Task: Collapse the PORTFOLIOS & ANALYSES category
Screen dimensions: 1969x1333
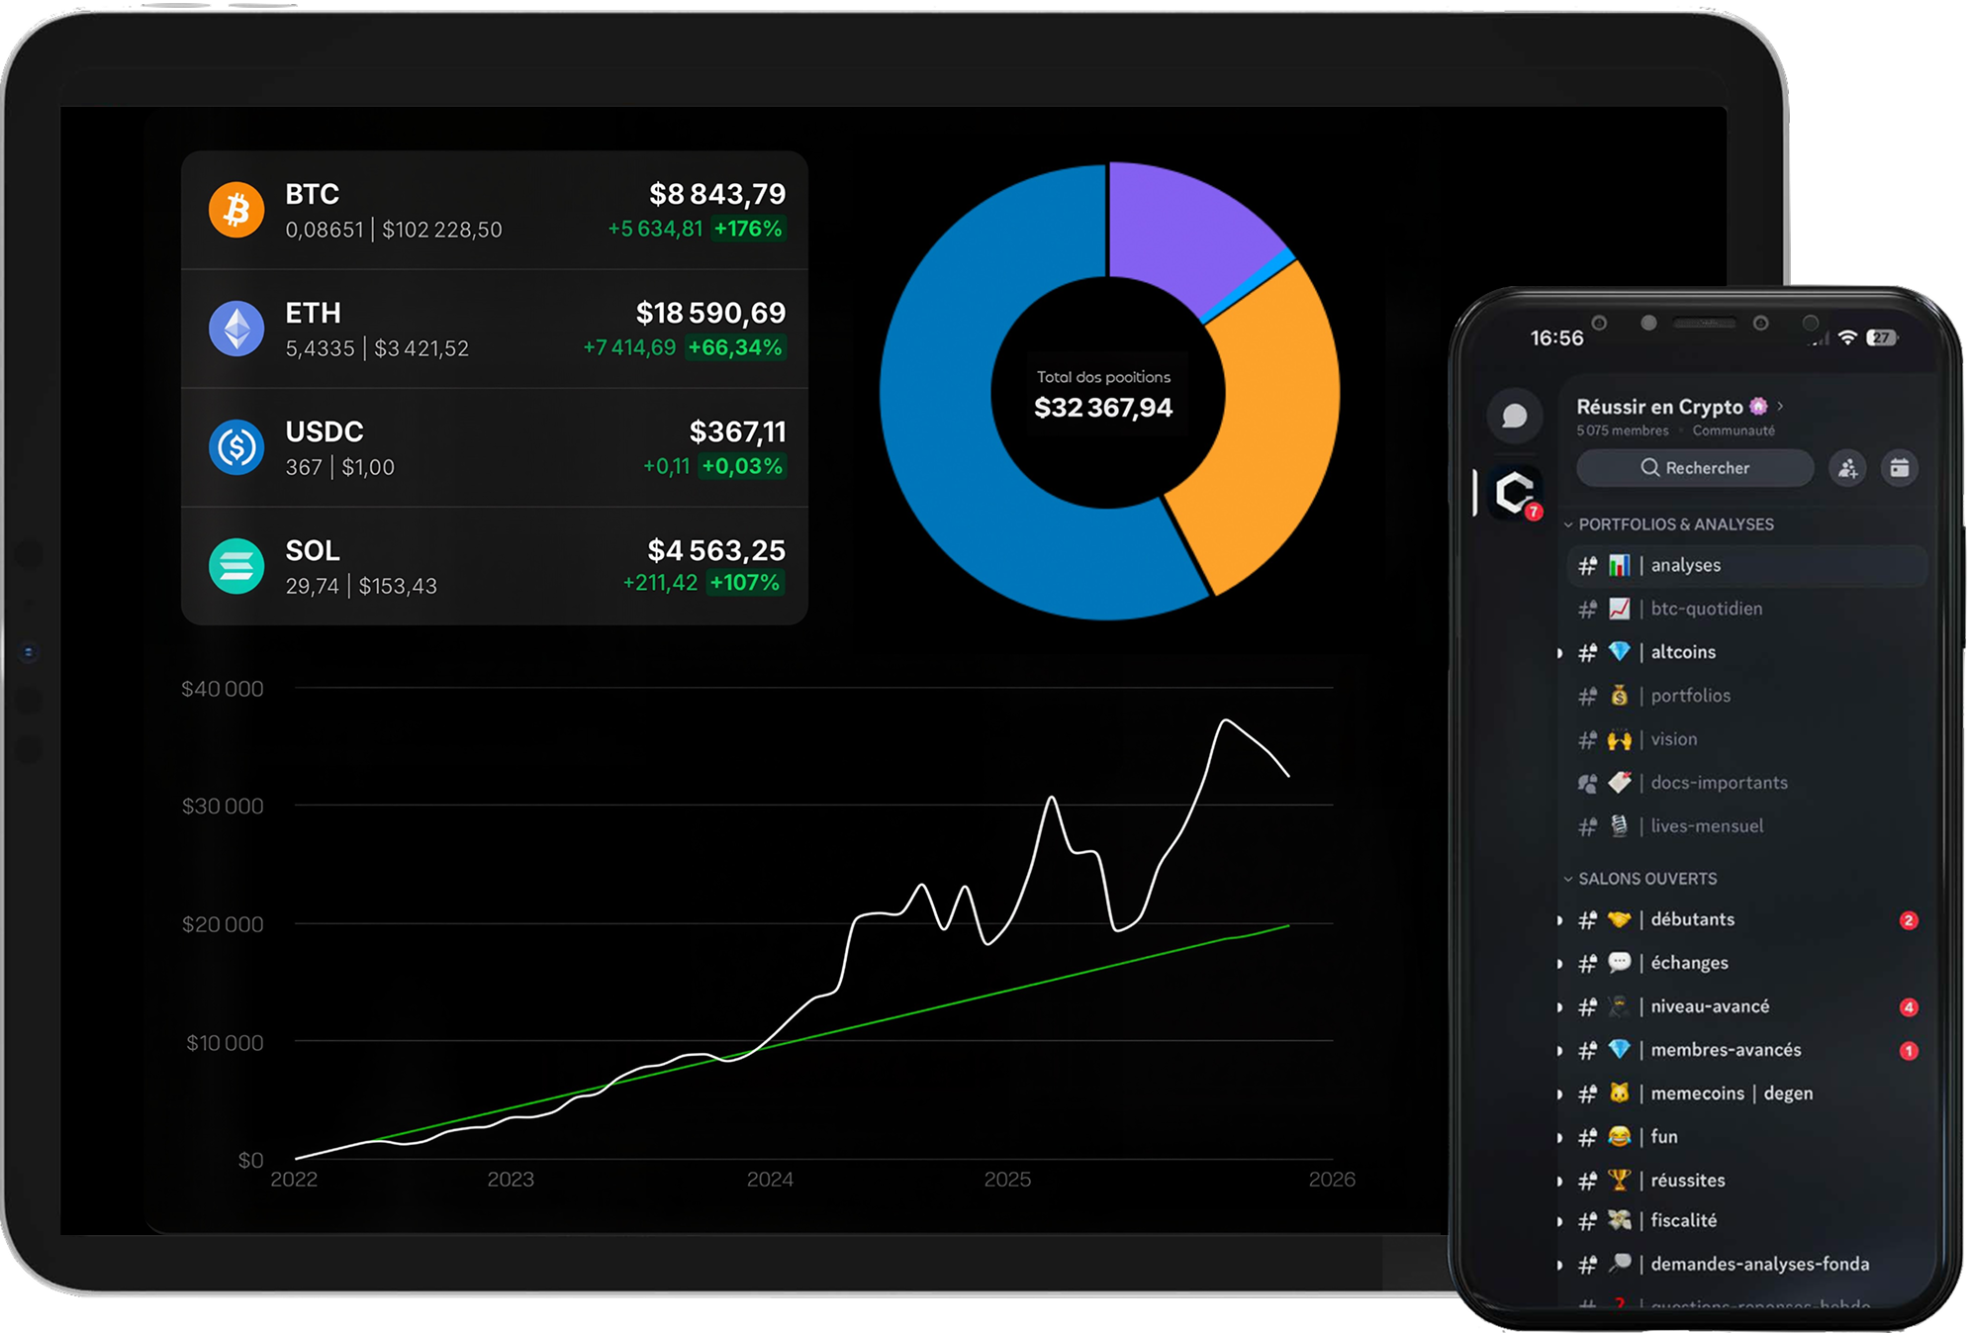Action: [1674, 524]
